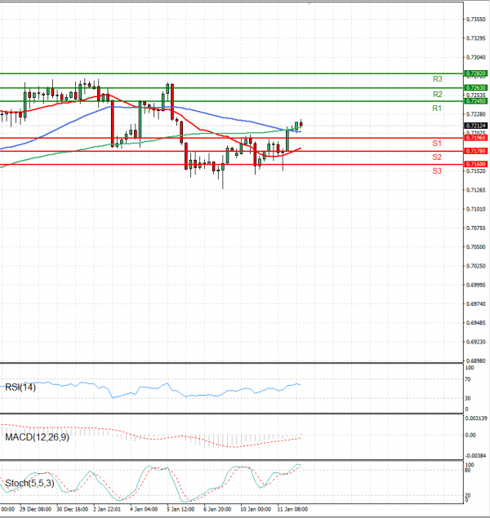
Task: Click the black current price tag 0.72124
Action: [475, 126]
